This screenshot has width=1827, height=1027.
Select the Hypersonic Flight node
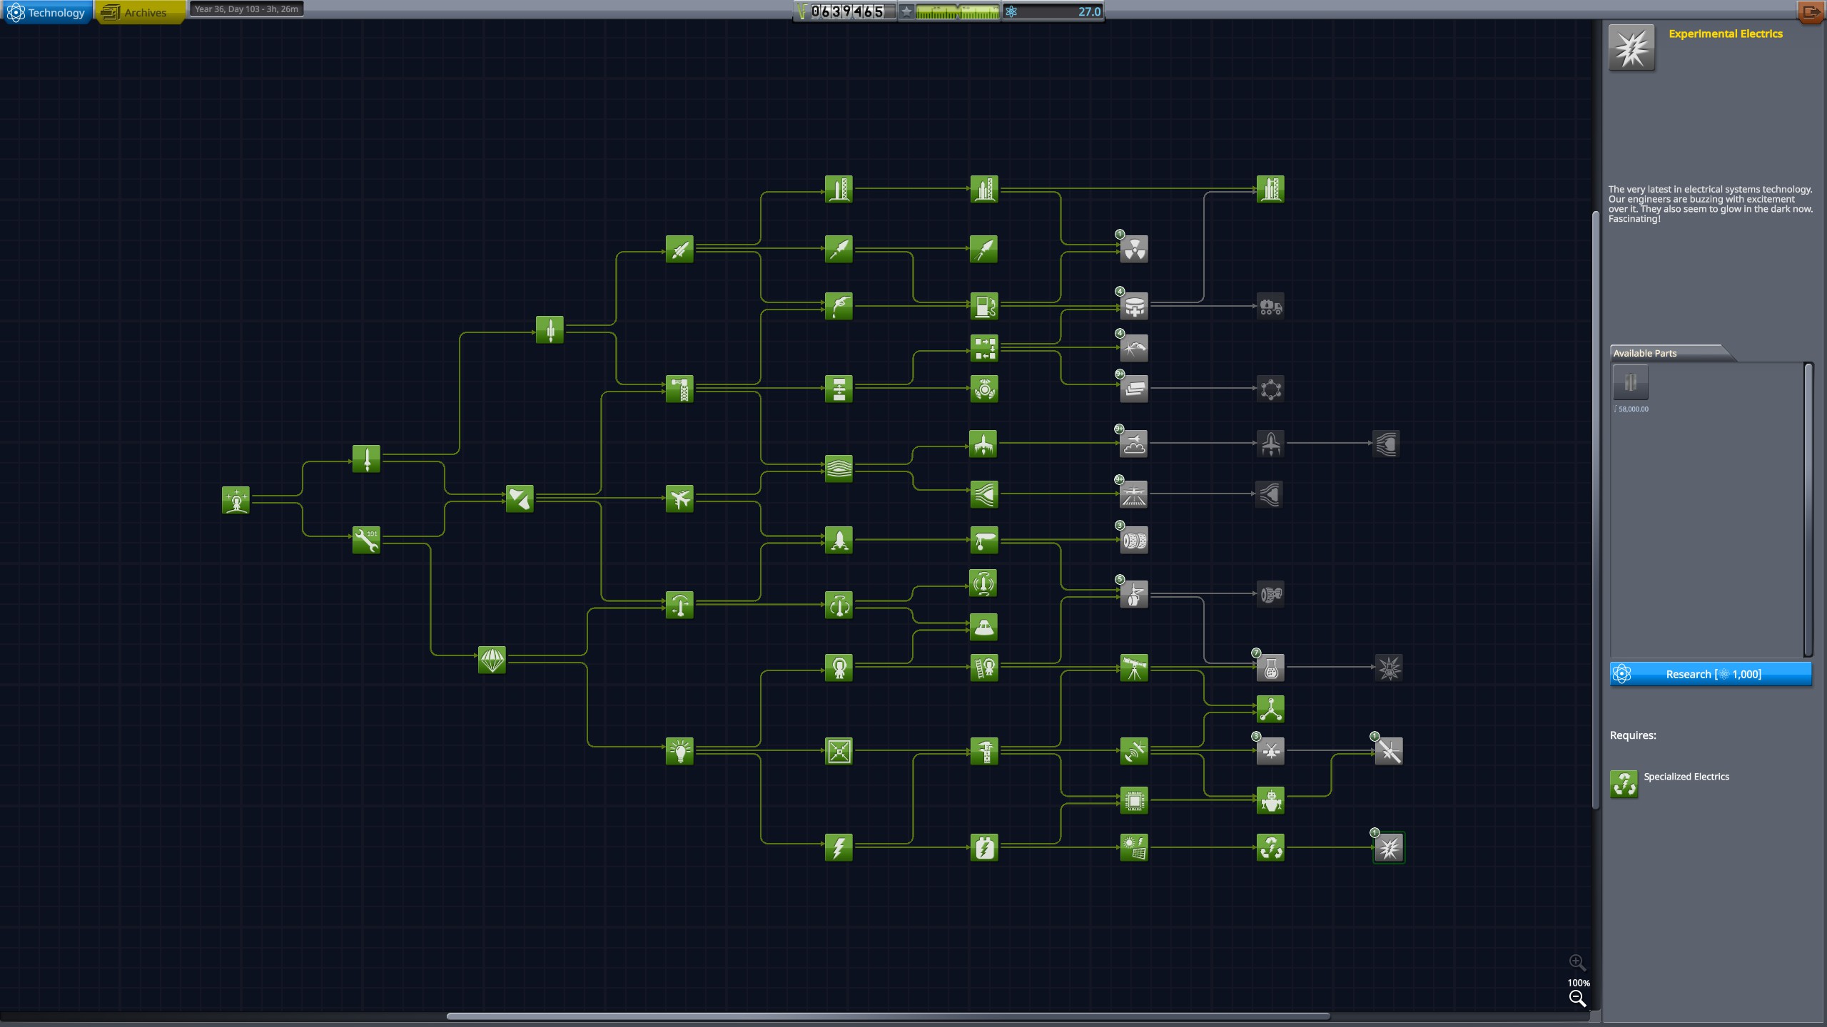(1270, 444)
